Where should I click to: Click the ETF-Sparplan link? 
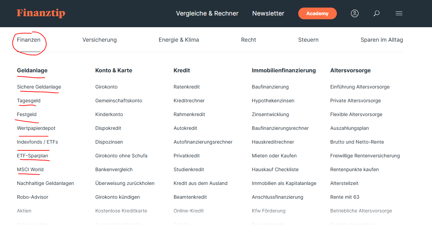(32, 156)
